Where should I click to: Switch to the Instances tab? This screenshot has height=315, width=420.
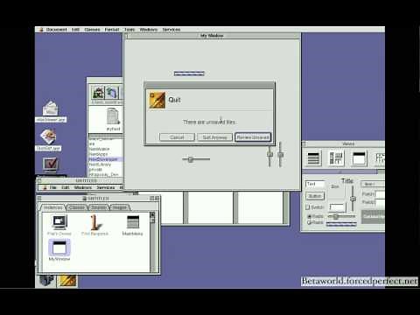click(53, 207)
